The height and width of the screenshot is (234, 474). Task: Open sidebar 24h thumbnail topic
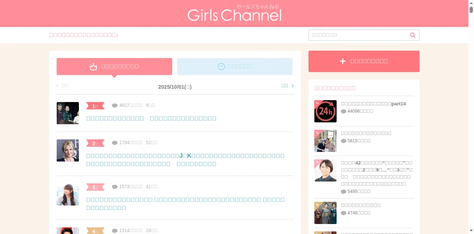[x=326, y=111]
